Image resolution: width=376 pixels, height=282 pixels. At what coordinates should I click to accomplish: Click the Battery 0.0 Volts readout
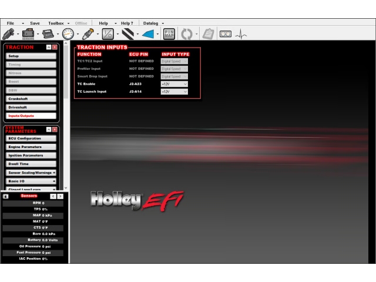[x=33, y=240]
